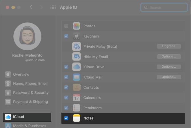The width and height of the screenshot is (191, 128).
Task: Click the Apple ID window title
Action: (69, 7)
